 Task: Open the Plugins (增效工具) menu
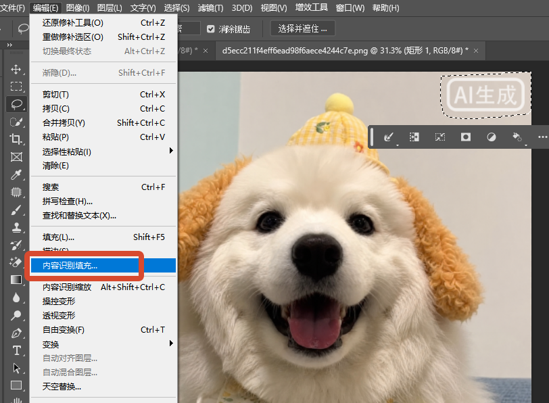point(311,7)
